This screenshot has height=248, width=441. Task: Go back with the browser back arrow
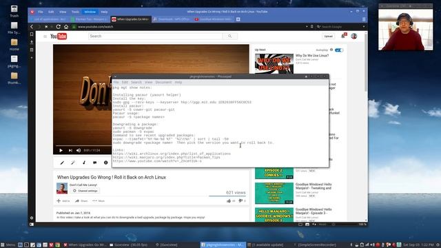click(x=32, y=27)
